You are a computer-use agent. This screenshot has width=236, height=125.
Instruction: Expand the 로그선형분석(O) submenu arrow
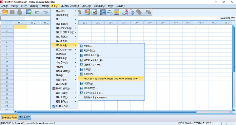[75, 50]
